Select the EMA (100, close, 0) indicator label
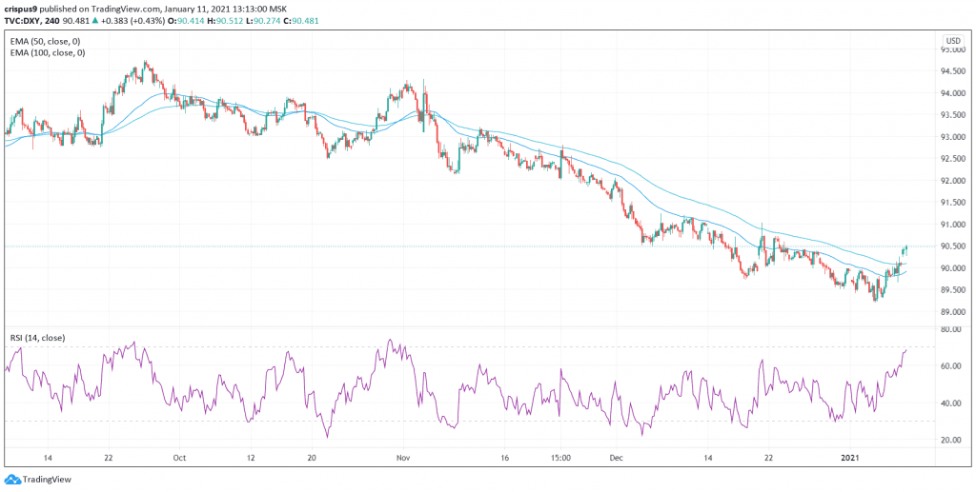976x492 pixels. (x=46, y=53)
